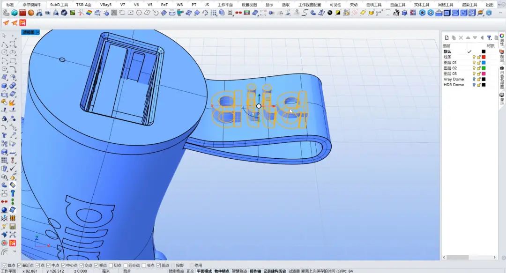The height and width of the screenshot is (273, 506).
Task: Delete layer with the X icon
Action: pos(461,37)
